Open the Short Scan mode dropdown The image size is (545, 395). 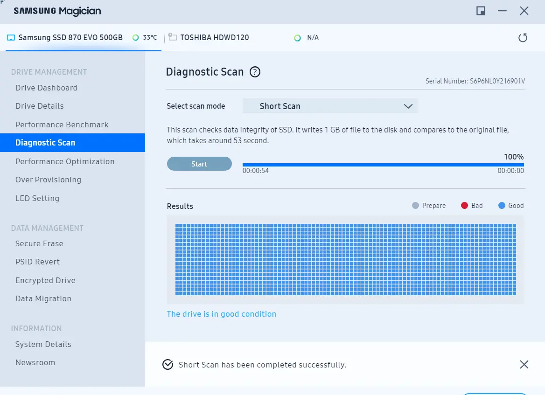(330, 106)
